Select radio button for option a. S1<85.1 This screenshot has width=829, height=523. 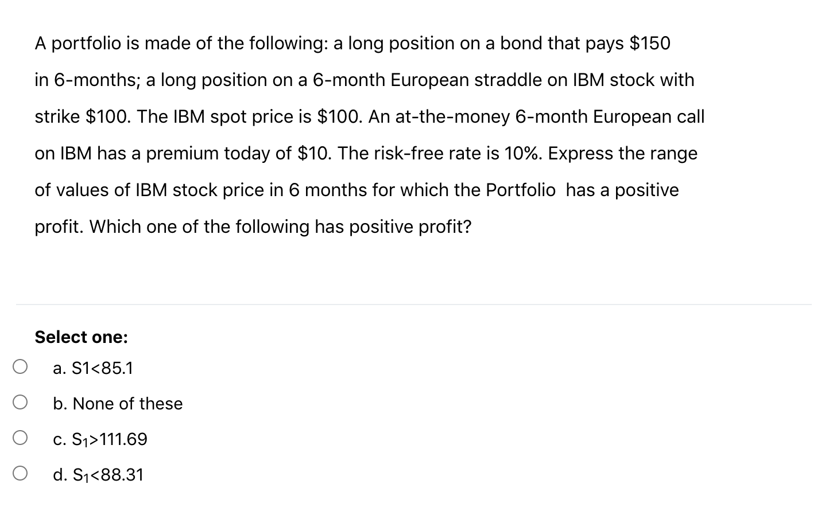point(20,366)
